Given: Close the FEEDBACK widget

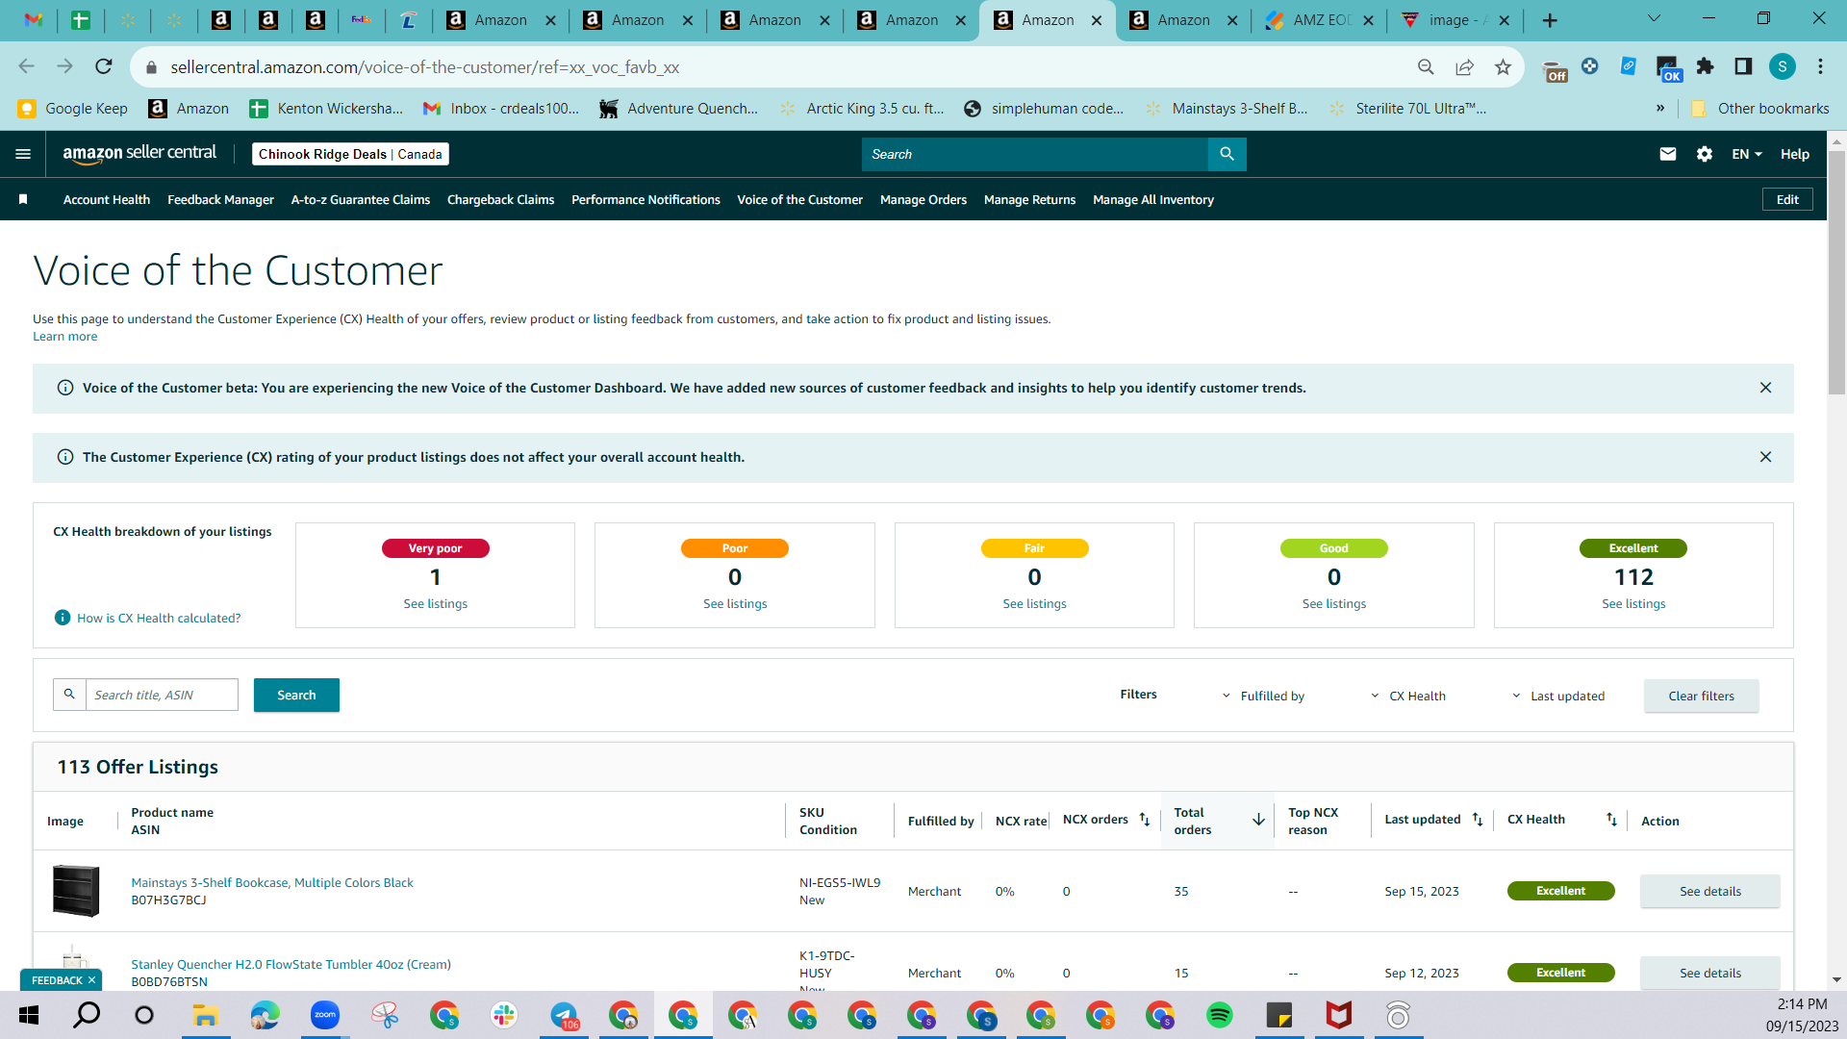Looking at the screenshot, I should 91,980.
